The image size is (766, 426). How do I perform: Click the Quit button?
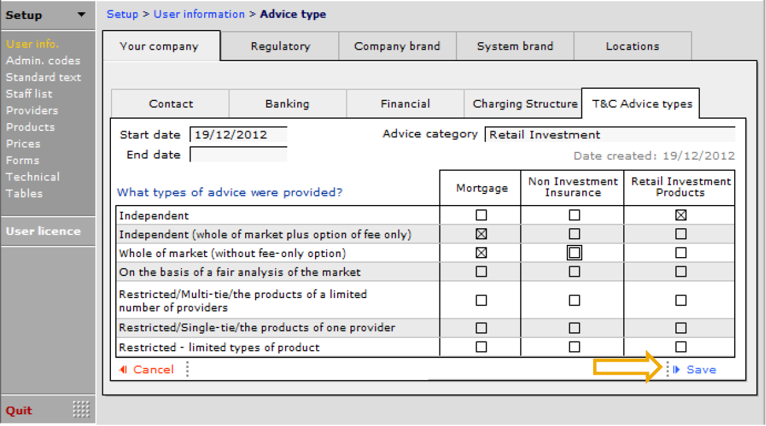coord(19,410)
